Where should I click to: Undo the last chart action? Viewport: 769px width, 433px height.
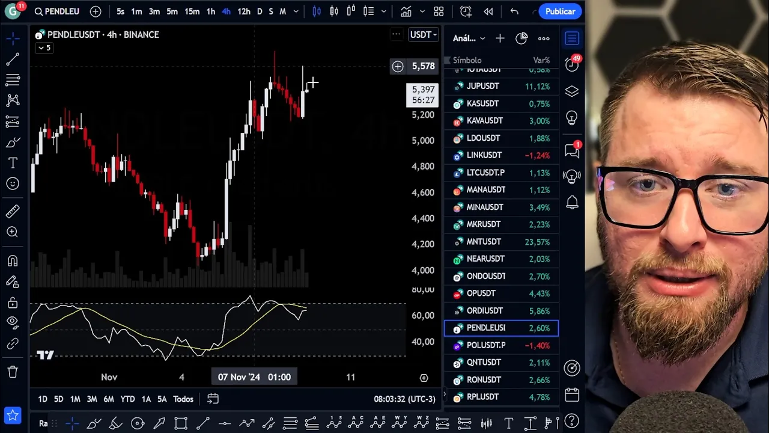pyautogui.click(x=514, y=11)
